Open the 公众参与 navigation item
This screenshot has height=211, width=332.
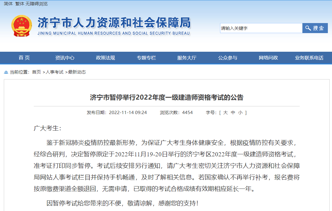click(227, 58)
